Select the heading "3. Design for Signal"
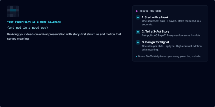Viewport: 215px width, 107px height. 155,42
